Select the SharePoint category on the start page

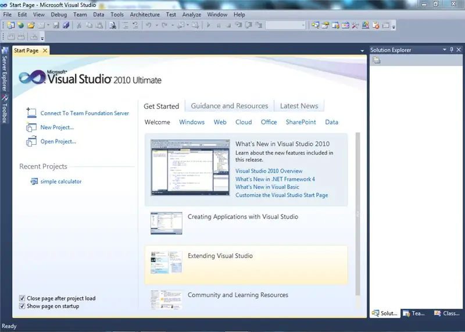(301, 122)
